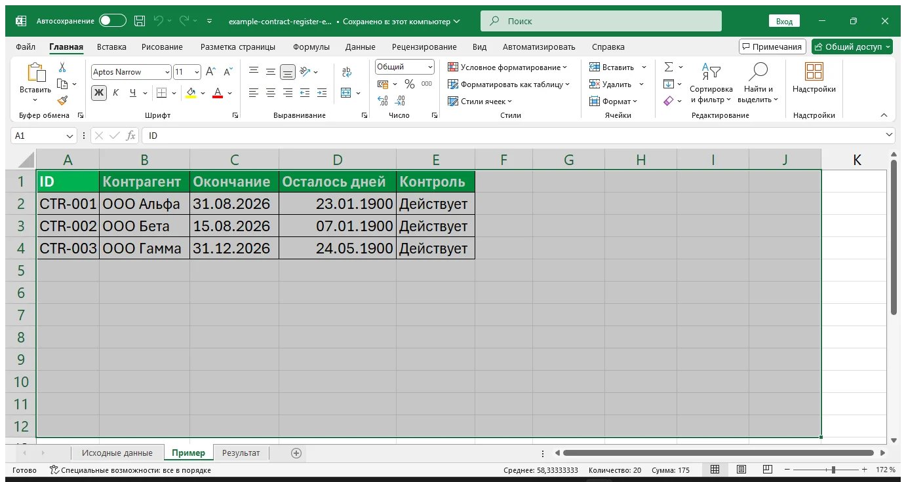The image size is (906, 482).
Task: Click the Удалить cells button
Action: point(610,84)
